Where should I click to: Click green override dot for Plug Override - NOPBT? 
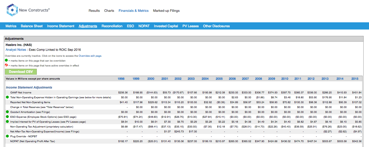7,136
